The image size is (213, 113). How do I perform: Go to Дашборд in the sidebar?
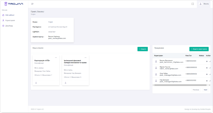point(9,26)
